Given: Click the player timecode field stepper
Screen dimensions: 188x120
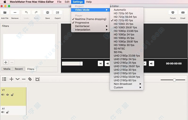Looking at the screenshot, I should point(81,64).
